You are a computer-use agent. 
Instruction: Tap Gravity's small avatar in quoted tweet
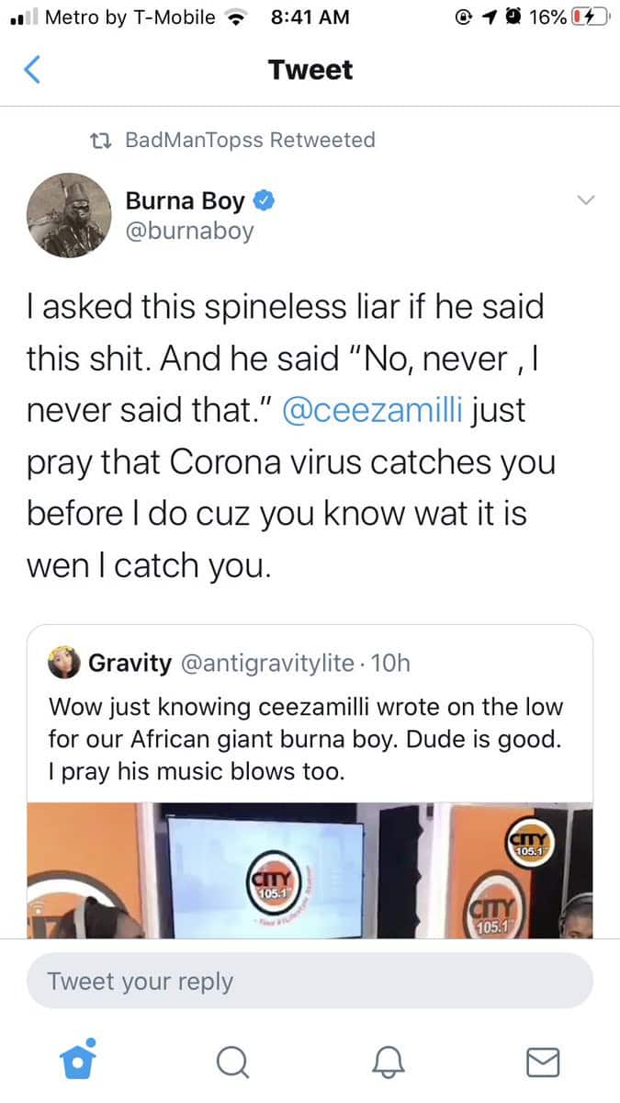coord(62,665)
